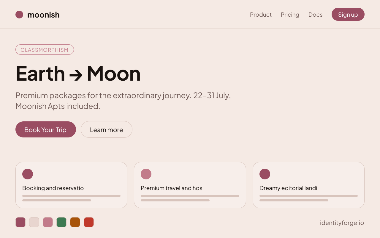380x238 pixels.
Task: Select the pale beige color swatch
Action: pyautogui.click(x=34, y=222)
